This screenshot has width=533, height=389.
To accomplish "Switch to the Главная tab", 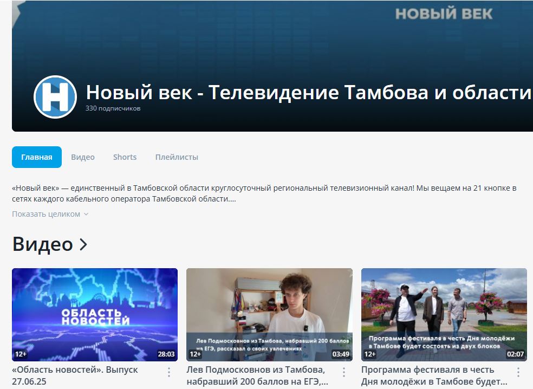I will point(37,157).
